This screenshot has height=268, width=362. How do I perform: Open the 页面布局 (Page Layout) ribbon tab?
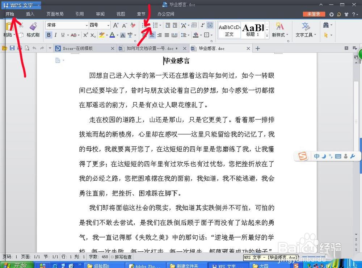click(55, 14)
